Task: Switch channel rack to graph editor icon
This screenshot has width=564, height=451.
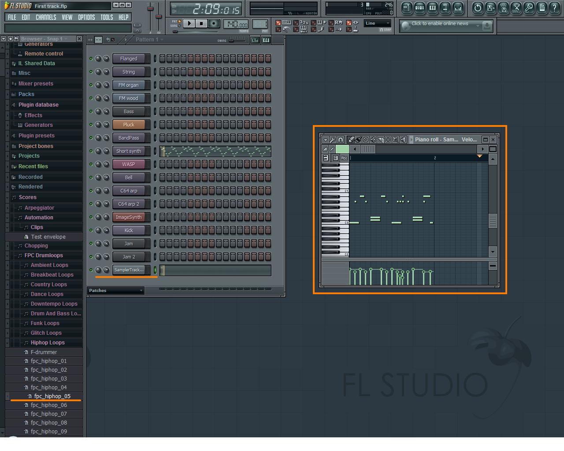Action: [255, 40]
